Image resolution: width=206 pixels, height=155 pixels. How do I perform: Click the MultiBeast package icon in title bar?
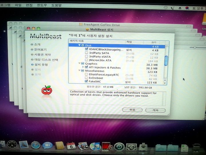click(x=87, y=29)
